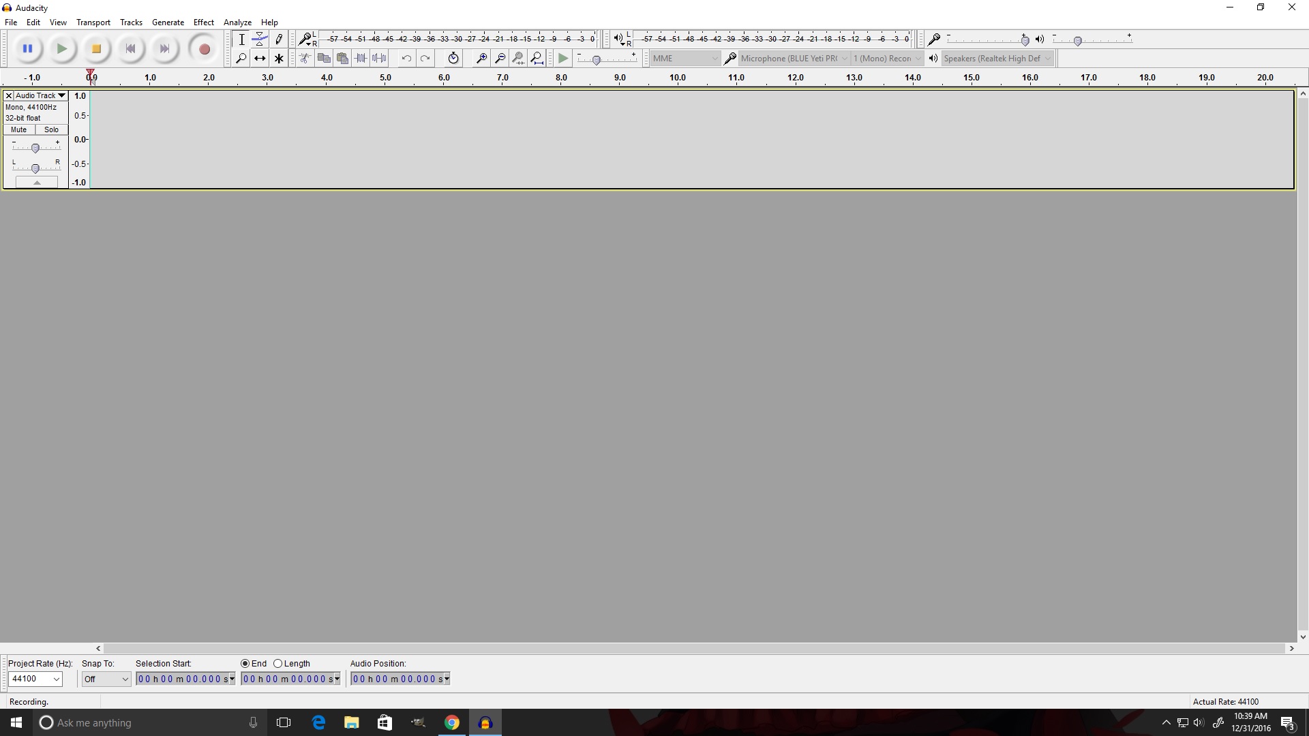The height and width of the screenshot is (736, 1309).
Task: Select the Draw pencil tool
Action: click(279, 40)
